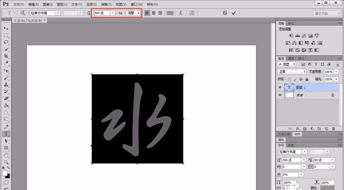Hide layer 图层 1 visibility
344x190 pixels.
pyautogui.click(x=280, y=87)
